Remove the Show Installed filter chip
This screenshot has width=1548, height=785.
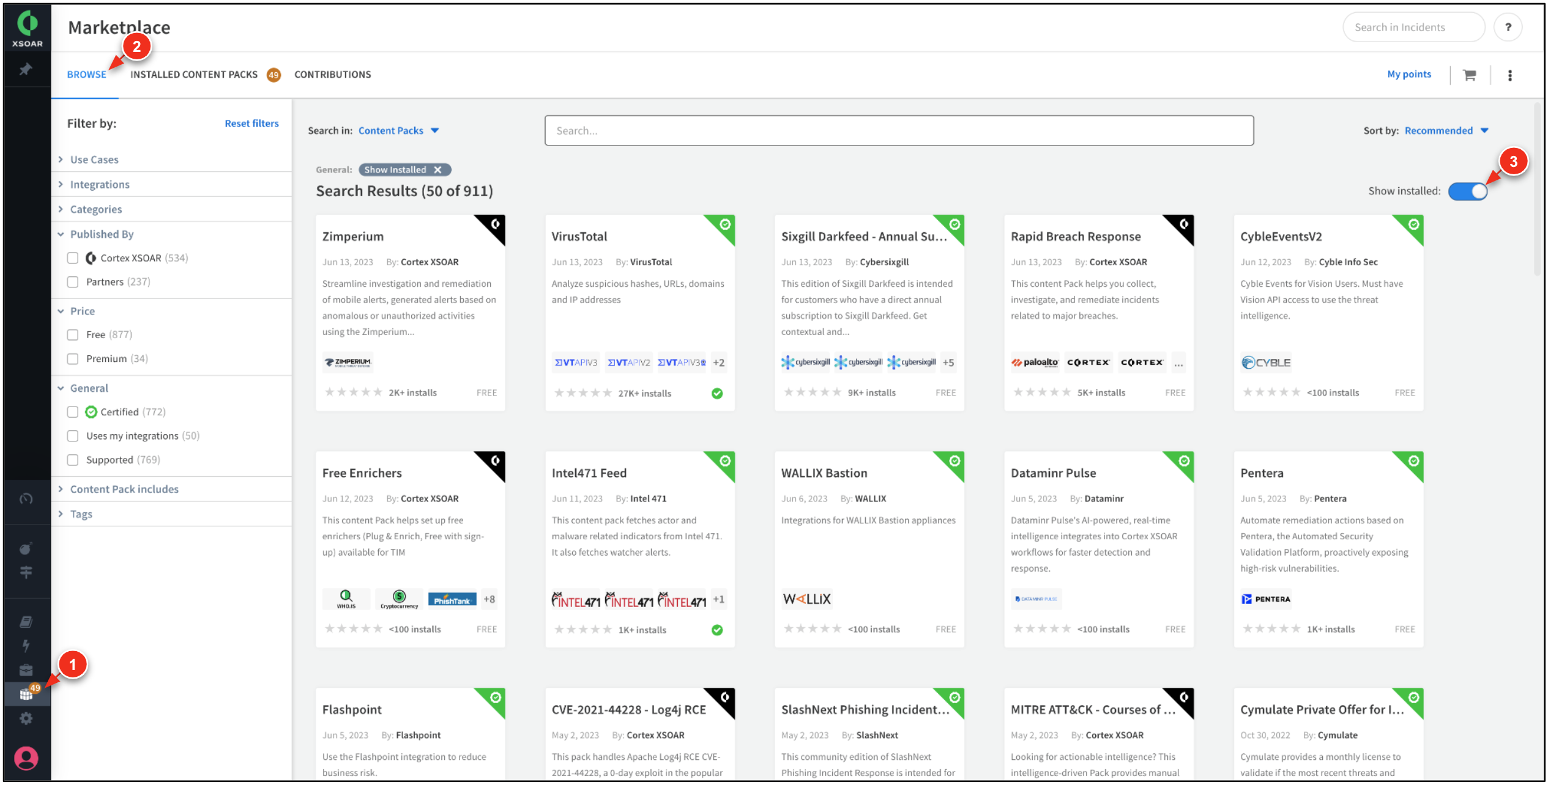tap(437, 169)
